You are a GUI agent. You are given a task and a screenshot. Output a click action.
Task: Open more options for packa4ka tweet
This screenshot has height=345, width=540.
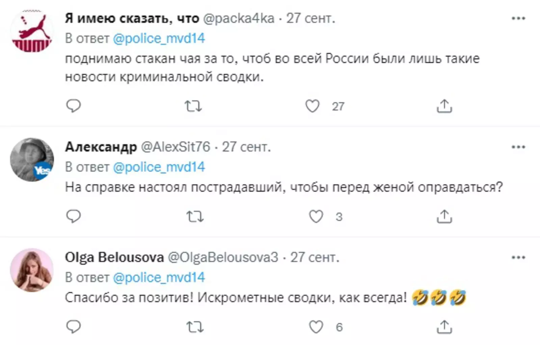click(518, 19)
